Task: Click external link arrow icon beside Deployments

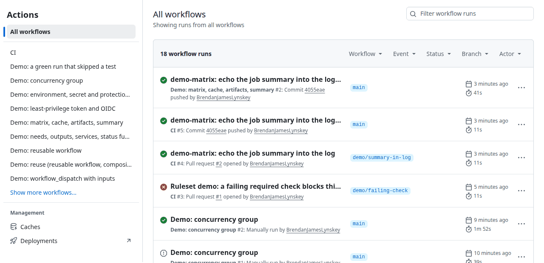Action: 129,241
